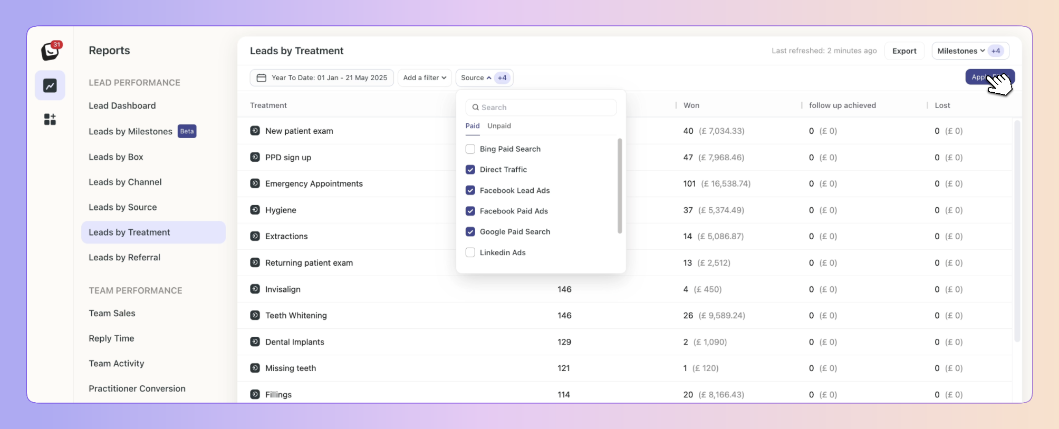Click the Treatment column header
The image size is (1059, 429).
[x=268, y=105]
